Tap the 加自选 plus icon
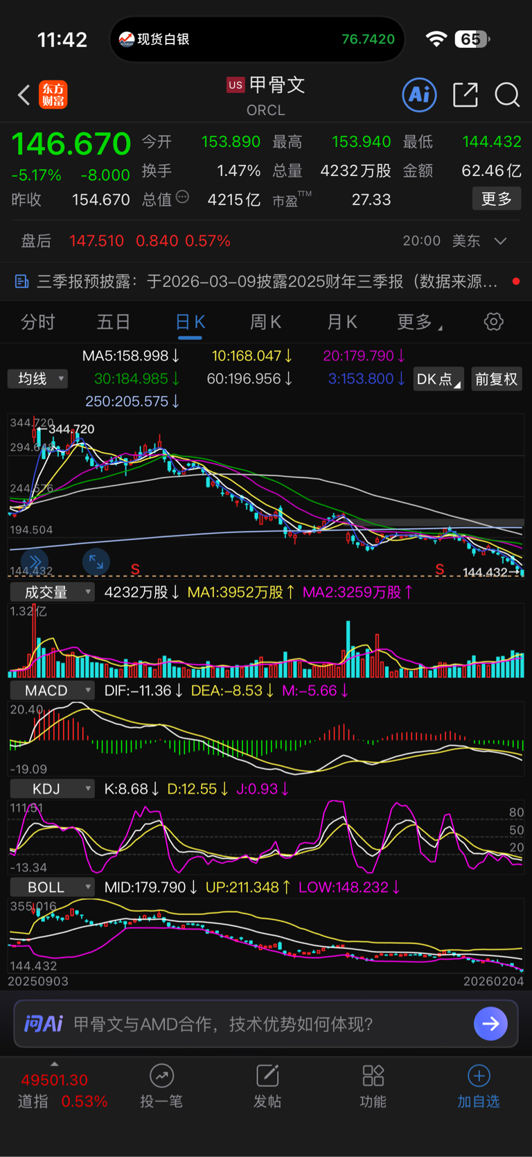The image size is (532, 1157). 479,1075
